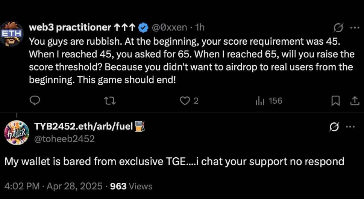This screenshot has width=364, height=199.
Task: Bookmark the web3 practitioner tweet
Action: point(335,101)
